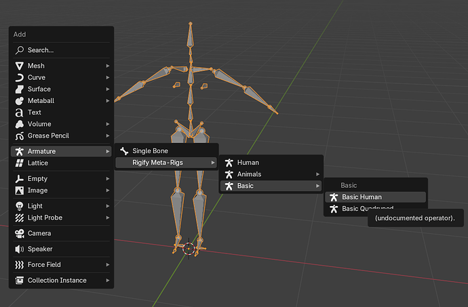Click the Camera icon

20,233
